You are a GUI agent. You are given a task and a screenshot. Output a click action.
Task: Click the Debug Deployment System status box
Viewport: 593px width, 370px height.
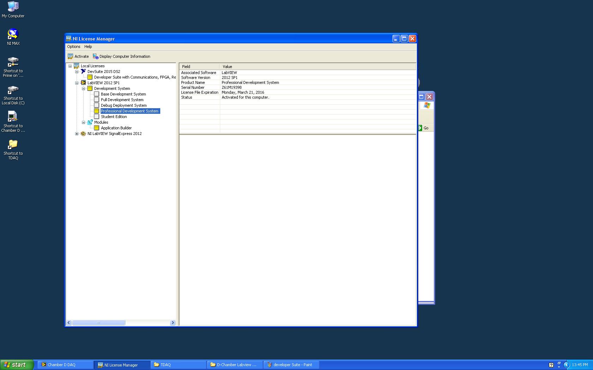(97, 105)
